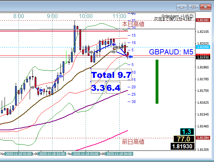Restore down the chart window

click(193, 7)
